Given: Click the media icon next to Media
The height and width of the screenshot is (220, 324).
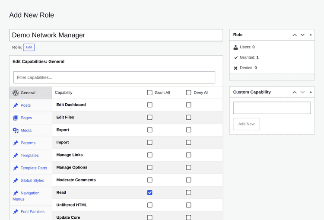Looking at the screenshot, I should [16, 131].
